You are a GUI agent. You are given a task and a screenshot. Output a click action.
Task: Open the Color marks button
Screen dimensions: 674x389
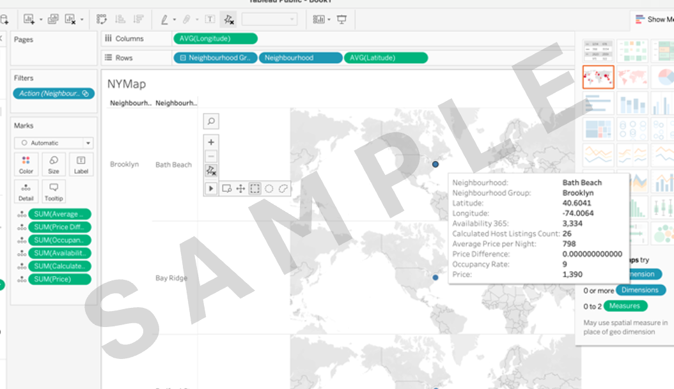tap(26, 164)
